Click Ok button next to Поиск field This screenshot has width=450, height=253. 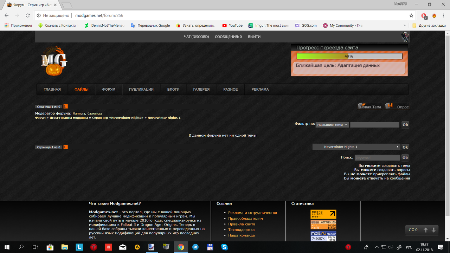(x=405, y=157)
